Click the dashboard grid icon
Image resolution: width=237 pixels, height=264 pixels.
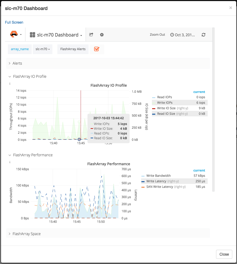(32, 35)
